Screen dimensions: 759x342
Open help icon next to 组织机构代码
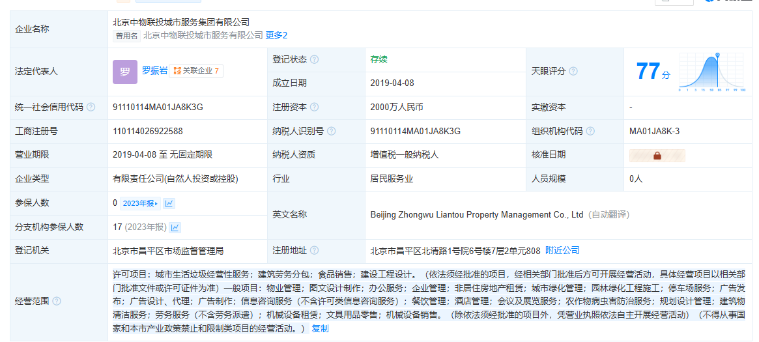tap(590, 131)
